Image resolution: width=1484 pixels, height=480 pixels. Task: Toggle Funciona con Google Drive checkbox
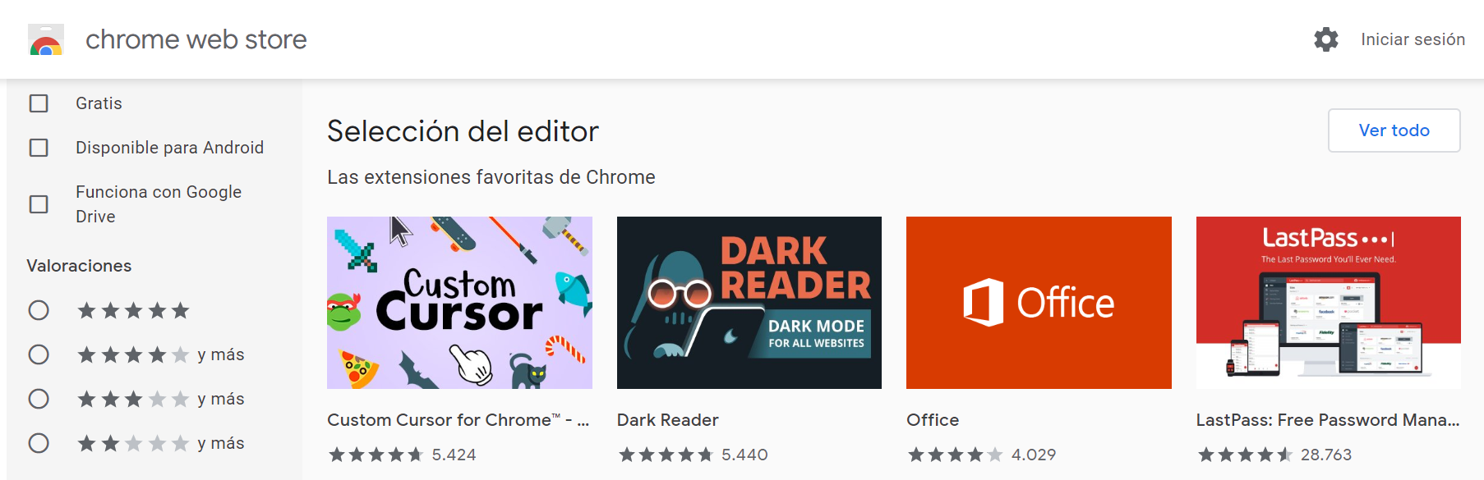(x=39, y=204)
